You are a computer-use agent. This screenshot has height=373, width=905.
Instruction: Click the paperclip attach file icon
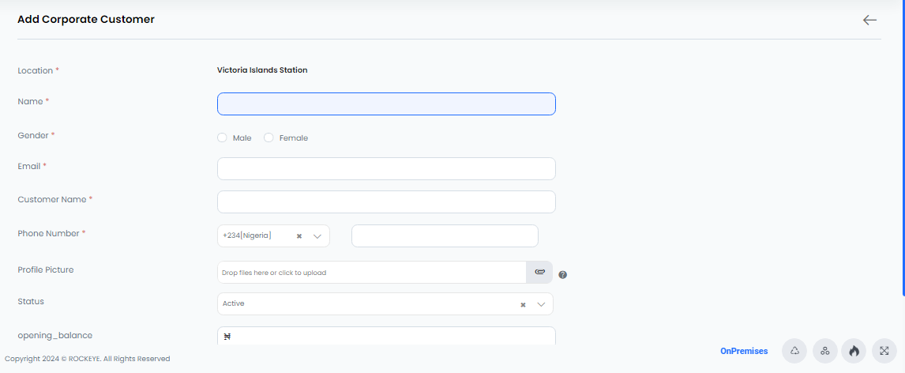click(539, 272)
